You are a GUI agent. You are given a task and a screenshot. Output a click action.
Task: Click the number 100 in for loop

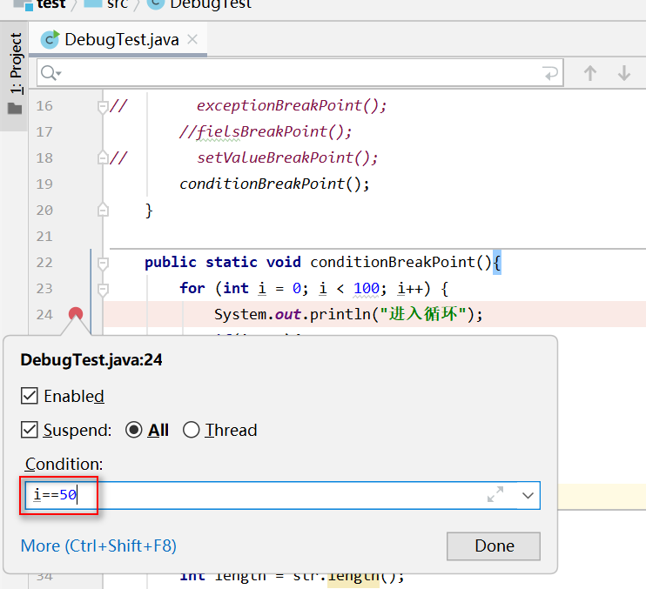tap(367, 288)
